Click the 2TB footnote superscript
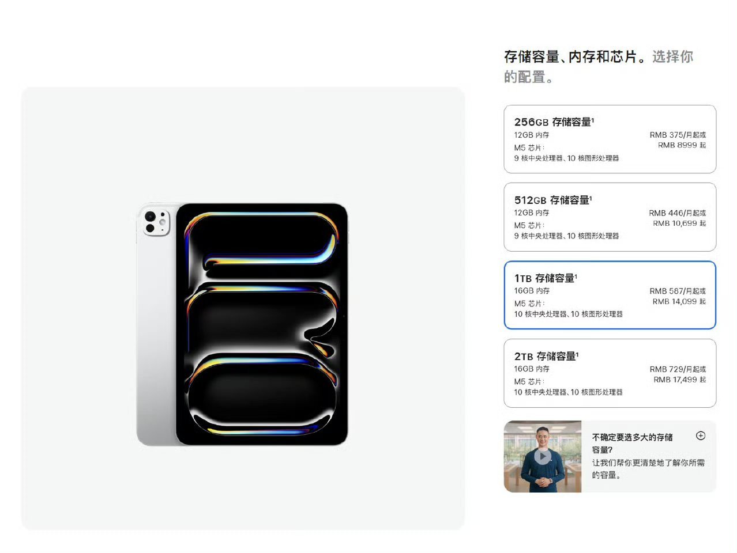737x553 pixels. (x=577, y=354)
